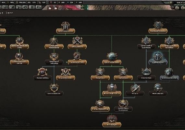
Task: Pick The Zero aircraft focus icon
Action: click(x=135, y=88)
